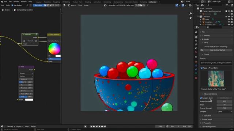Adjust the Glare Color Modulation slider

point(26,82)
